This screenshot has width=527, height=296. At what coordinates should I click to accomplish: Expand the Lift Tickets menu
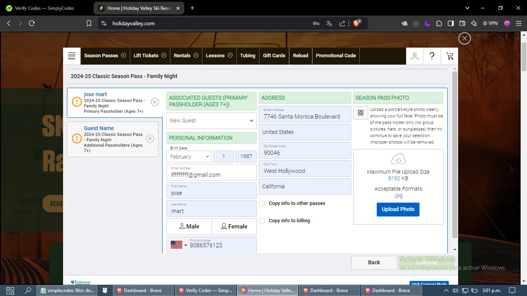point(150,56)
